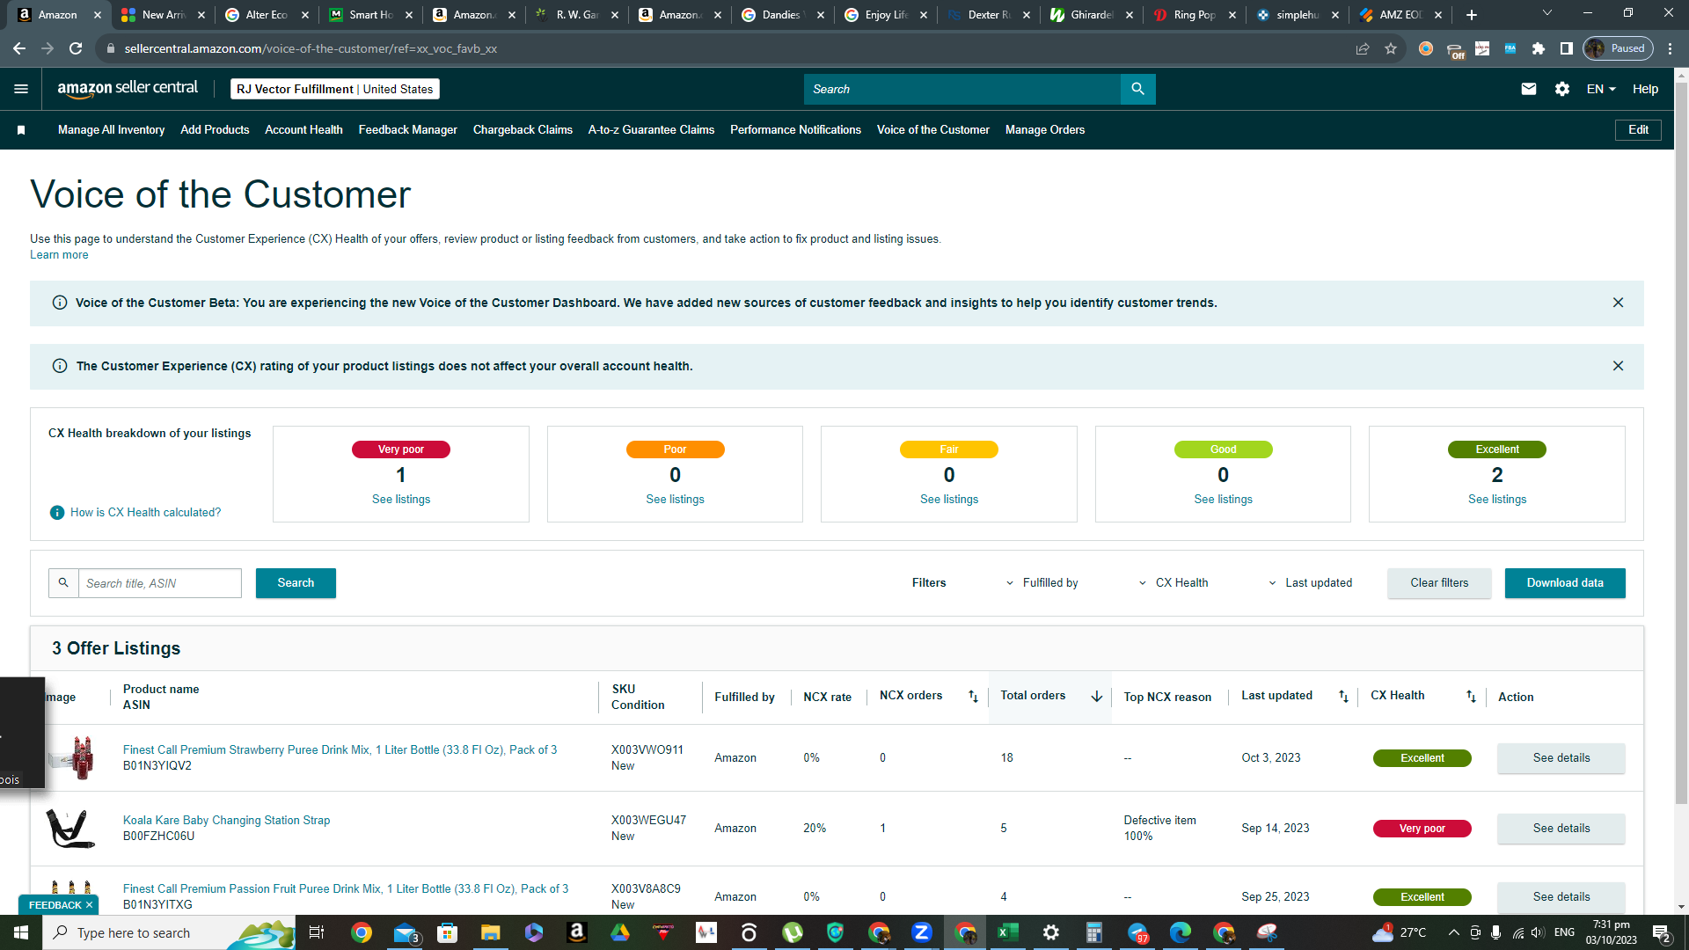The image size is (1689, 950).
Task: Switch to the Alter Eco browser tab
Action: [267, 15]
